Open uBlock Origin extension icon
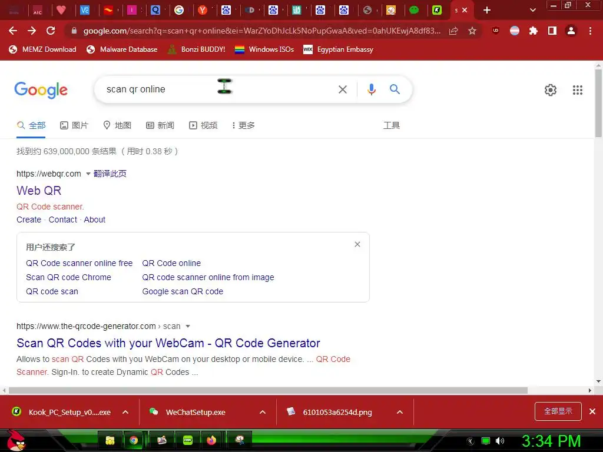This screenshot has width=603, height=452. [496, 31]
